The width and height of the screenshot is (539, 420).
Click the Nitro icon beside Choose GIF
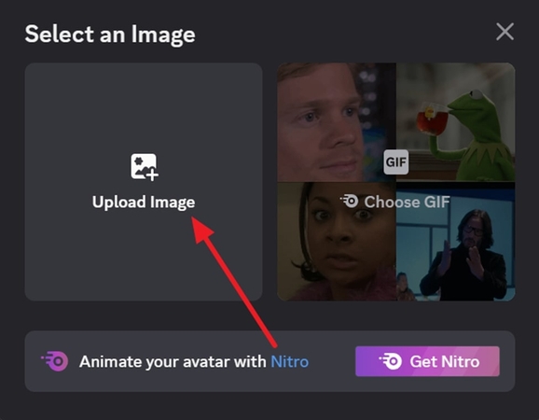350,202
